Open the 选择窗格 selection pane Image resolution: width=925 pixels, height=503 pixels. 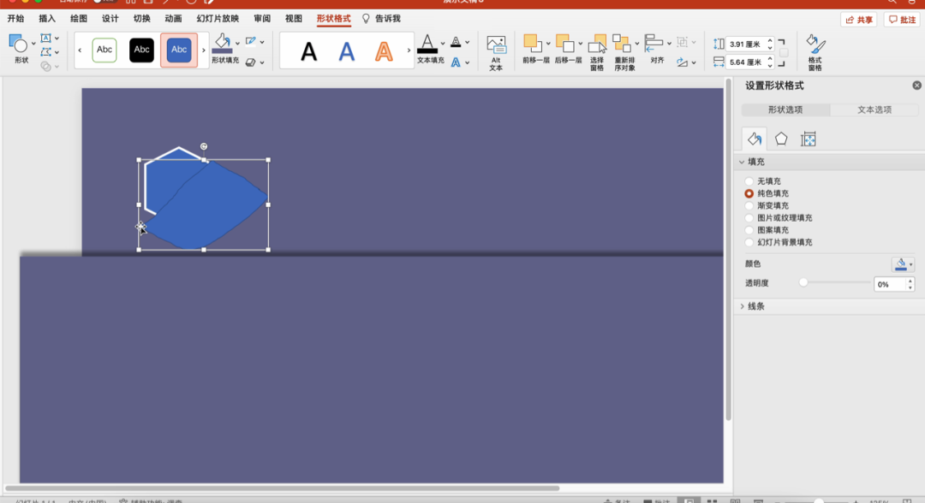click(x=597, y=52)
